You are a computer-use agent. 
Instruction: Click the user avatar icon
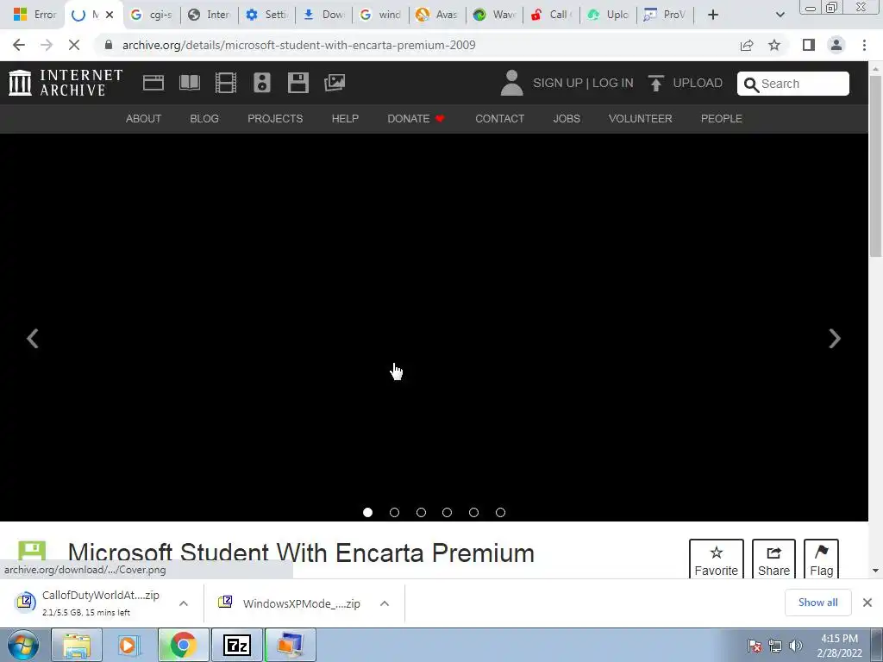[511, 83]
